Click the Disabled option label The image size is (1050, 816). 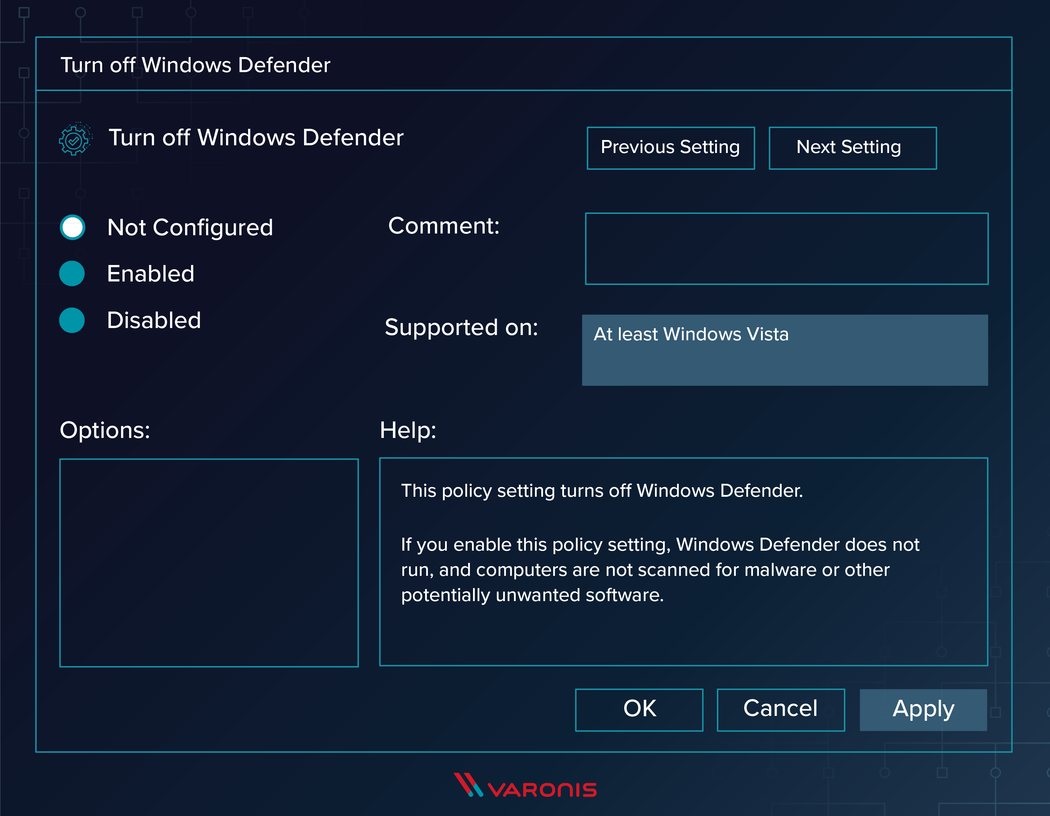[x=154, y=320]
